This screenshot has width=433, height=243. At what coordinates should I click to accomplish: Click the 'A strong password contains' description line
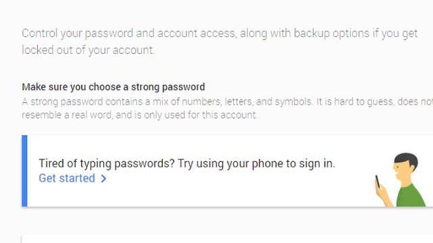click(x=227, y=102)
